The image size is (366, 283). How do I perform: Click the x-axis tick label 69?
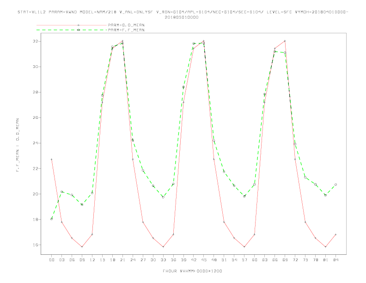coord(285,260)
